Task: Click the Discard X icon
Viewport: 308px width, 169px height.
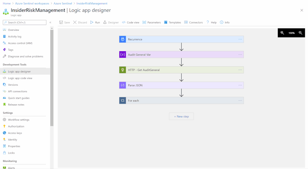Action: pyautogui.click(x=75, y=23)
